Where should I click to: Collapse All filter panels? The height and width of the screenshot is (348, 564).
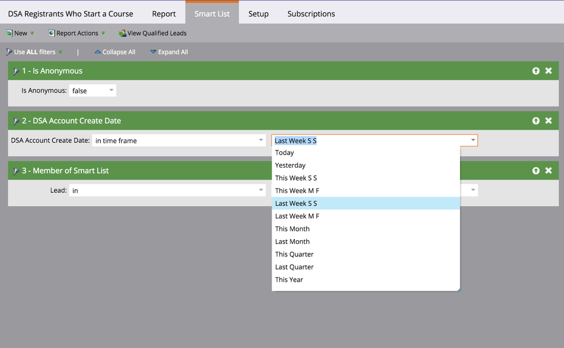115,51
